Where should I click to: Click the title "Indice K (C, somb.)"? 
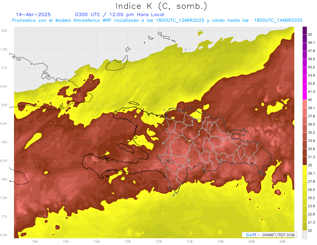pyautogui.click(x=161, y=6)
